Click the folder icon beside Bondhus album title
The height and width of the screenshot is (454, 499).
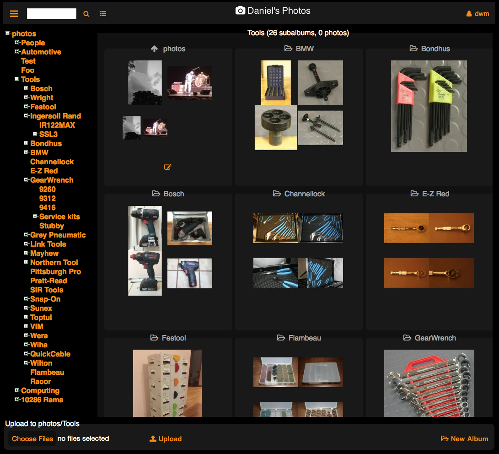coord(414,49)
